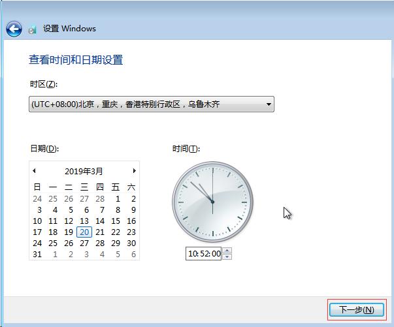Click the 10:52:00 time input field
Screen dimensions: 394x327
click(203, 253)
